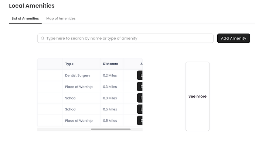Click the action button in the 0.3 Miles School row
Image resolution: width=255 pixels, height=141 pixels.
coord(140,98)
